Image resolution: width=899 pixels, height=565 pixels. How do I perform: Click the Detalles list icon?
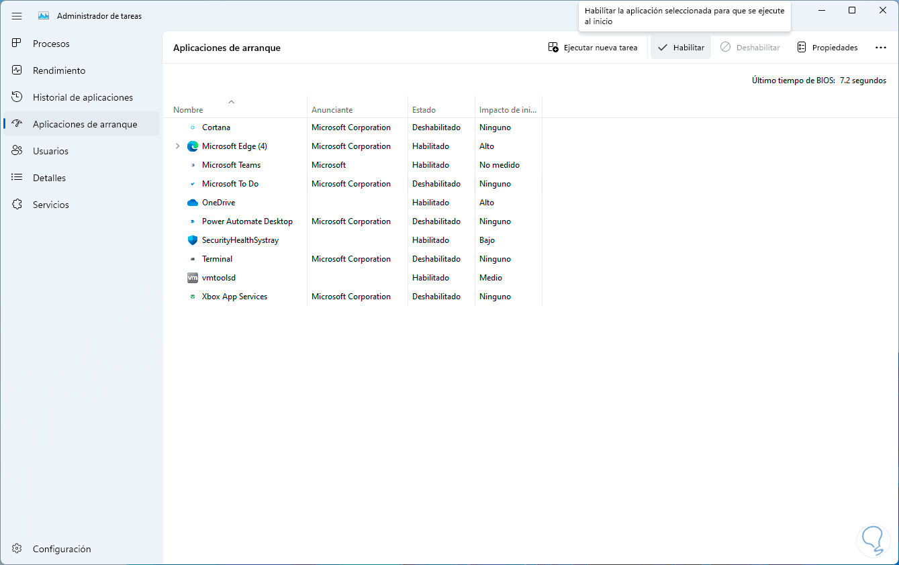point(17,178)
